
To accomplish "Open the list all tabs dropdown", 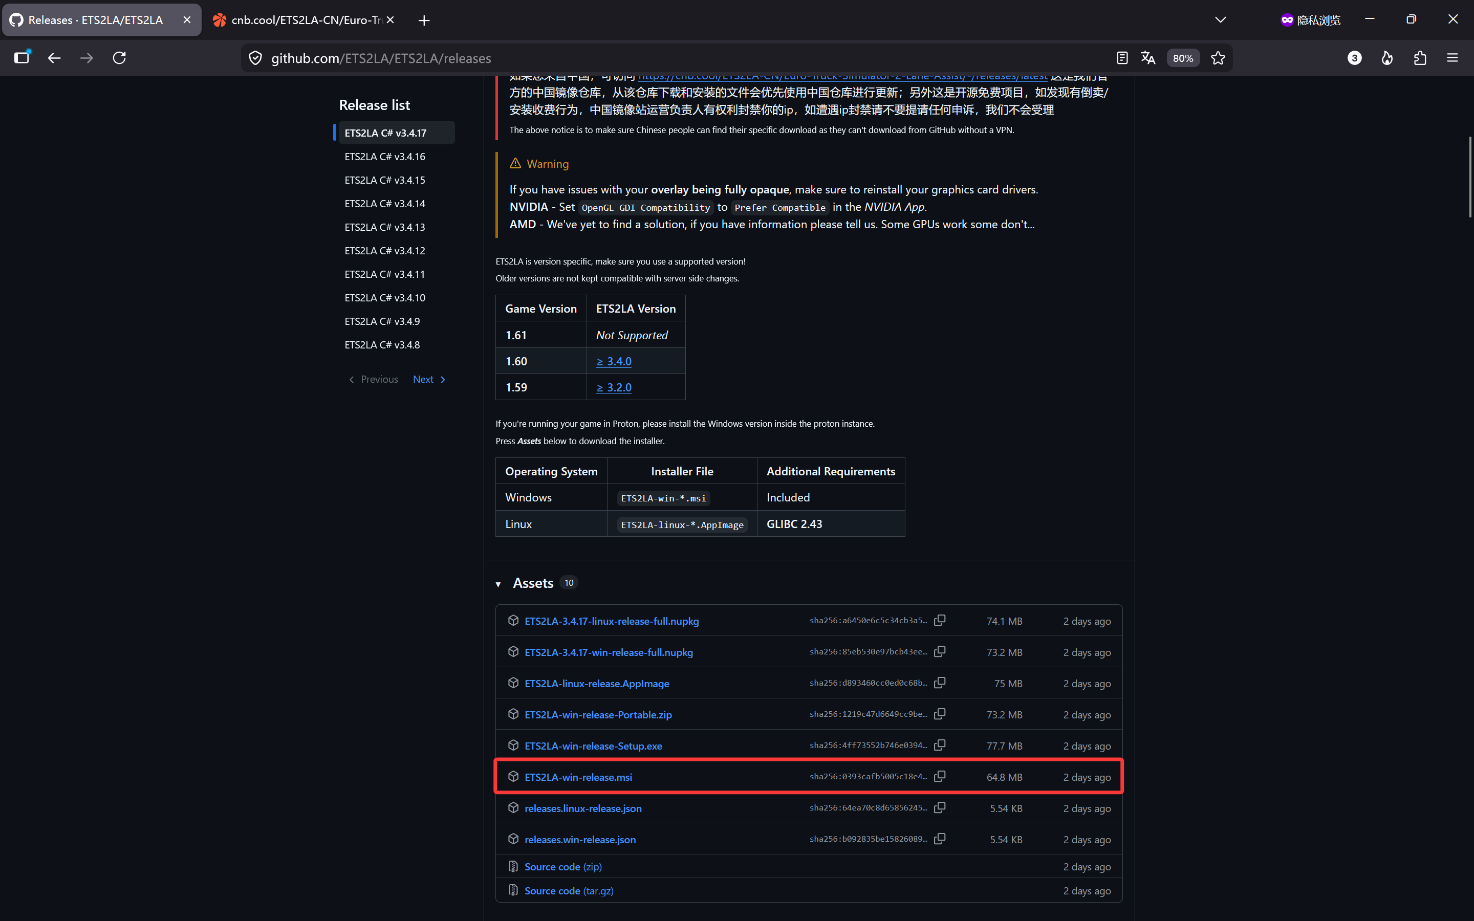I will (1221, 20).
